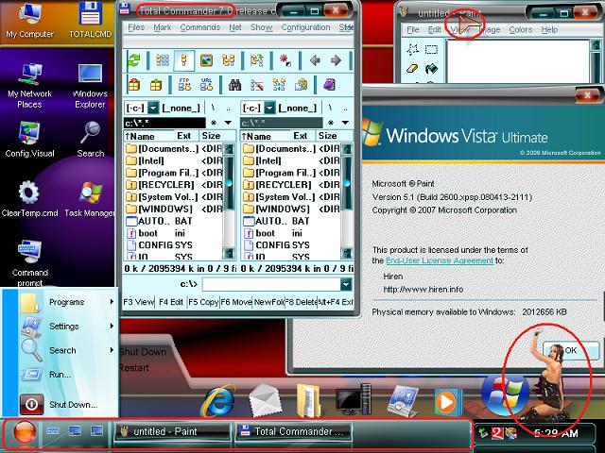Open the URL new connection icon
This screenshot has width=605, height=453.
206,84
